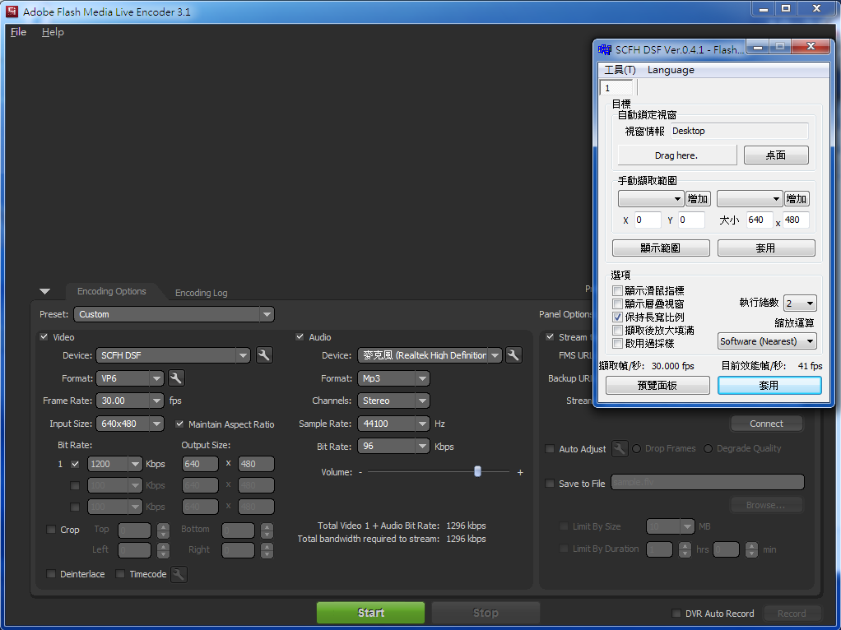Image resolution: width=841 pixels, height=630 pixels.
Task: Enable the Deinterlace checkbox
Action: click(52, 574)
